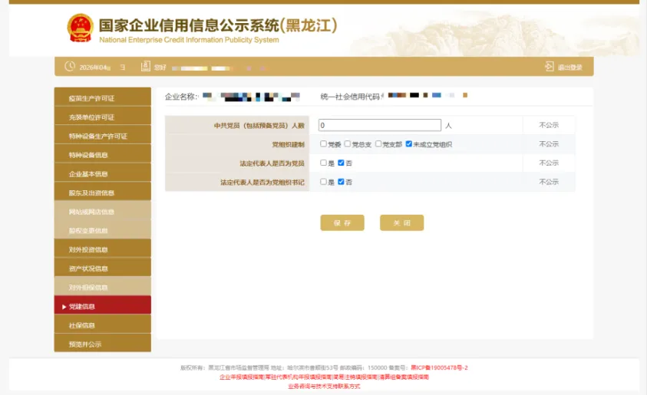Click the clock icon beside the date

[x=70, y=67]
